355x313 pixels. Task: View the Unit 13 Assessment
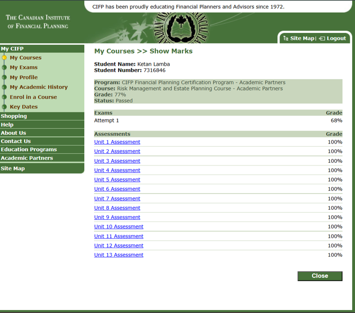119,255
